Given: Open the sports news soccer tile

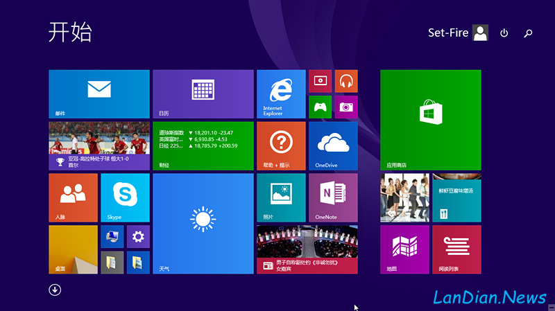Looking at the screenshot, I should pyautogui.click(x=99, y=145).
